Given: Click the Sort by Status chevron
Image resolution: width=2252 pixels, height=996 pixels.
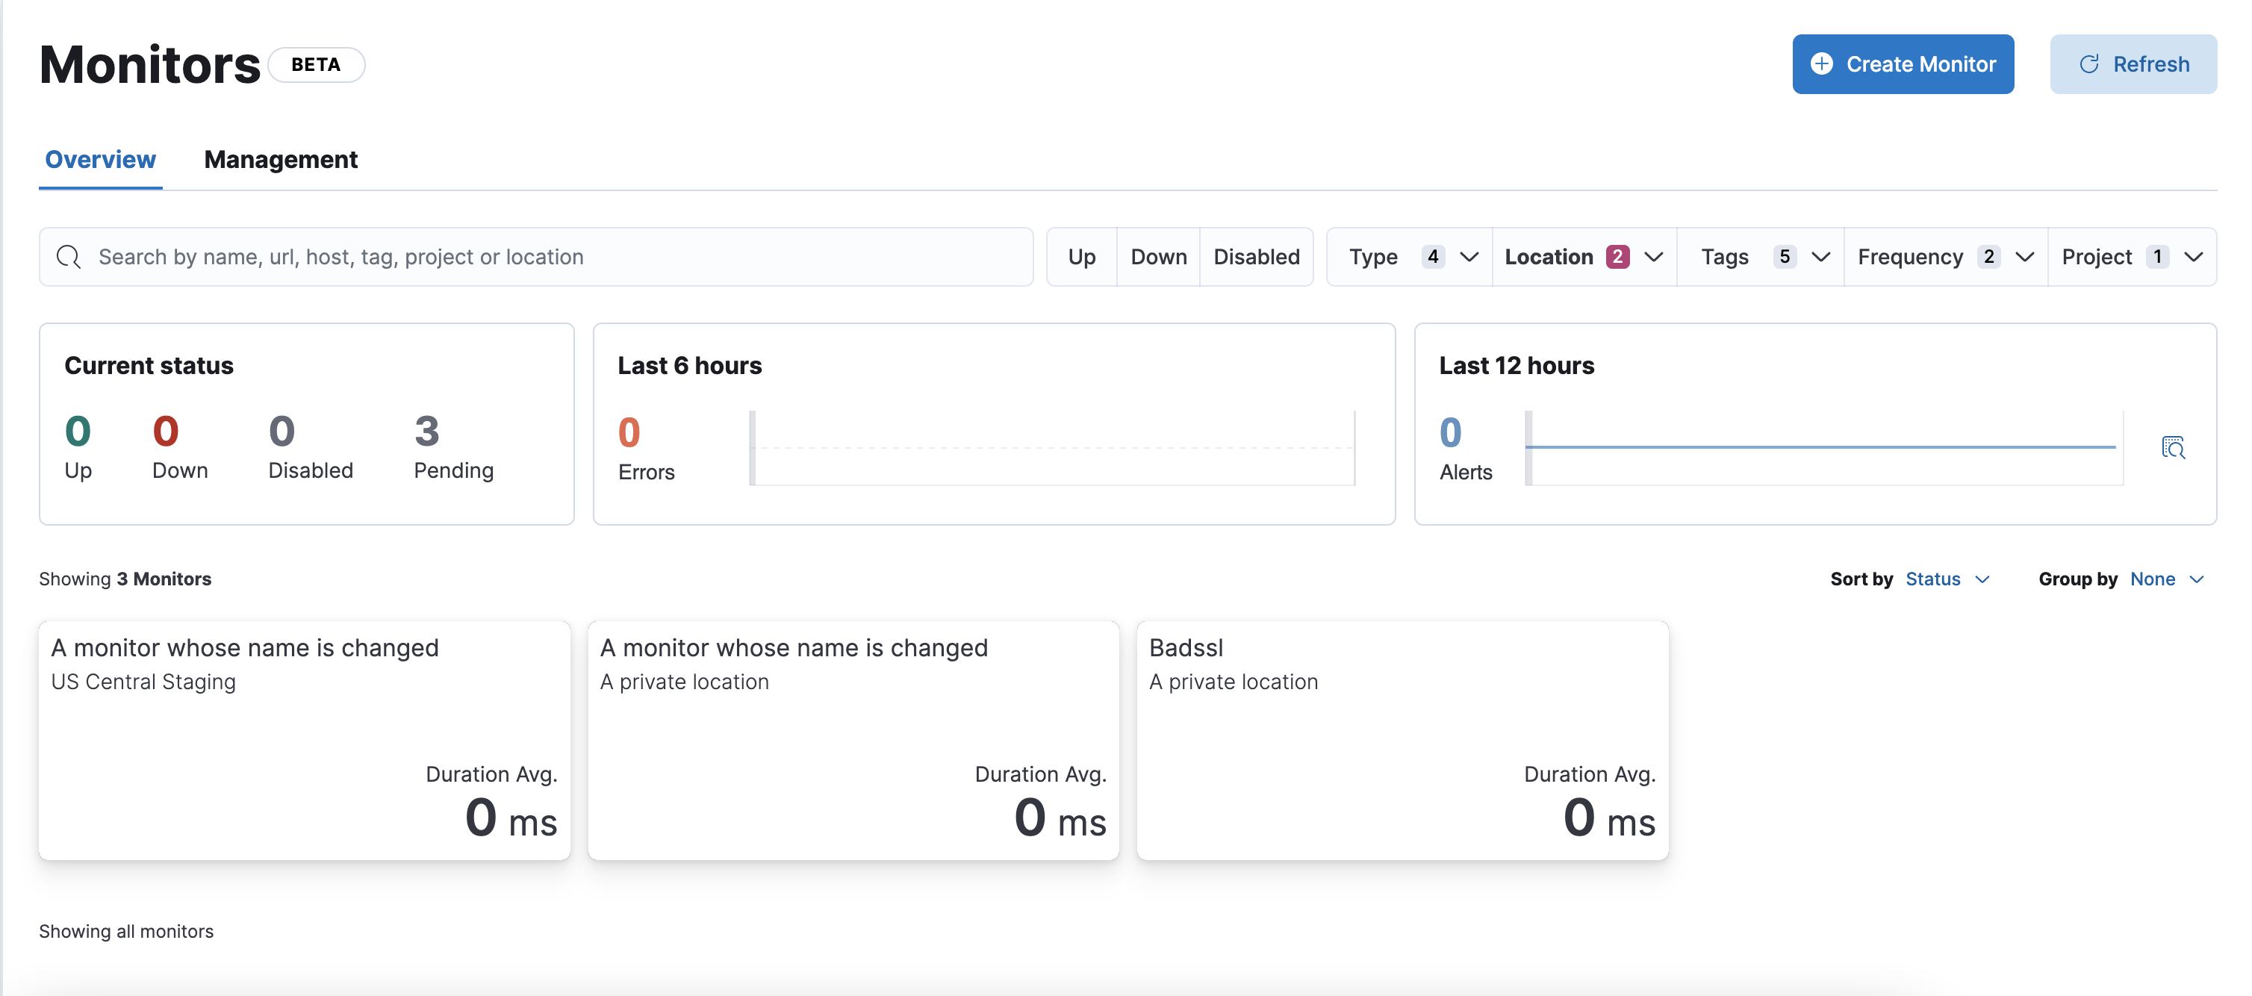Looking at the screenshot, I should (1982, 580).
